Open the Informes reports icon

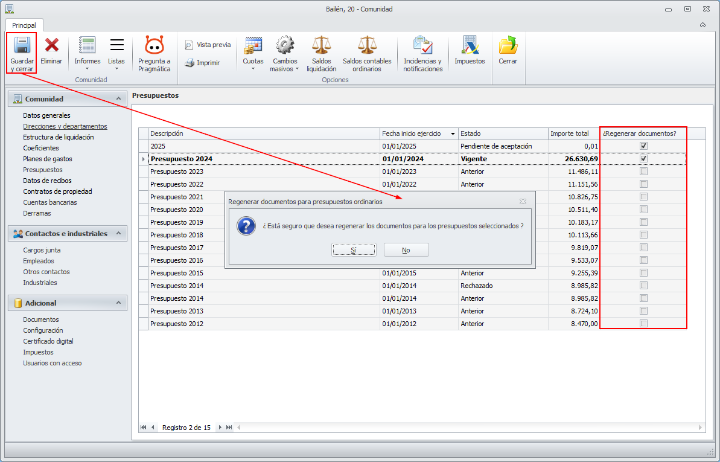(x=88, y=45)
